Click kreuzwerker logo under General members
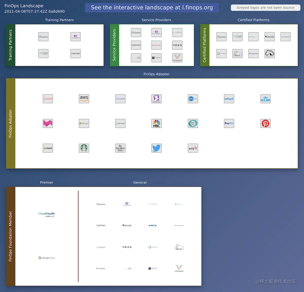The height and width of the screenshot is (292, 304). pyautogui.click(x=179, y=225)
